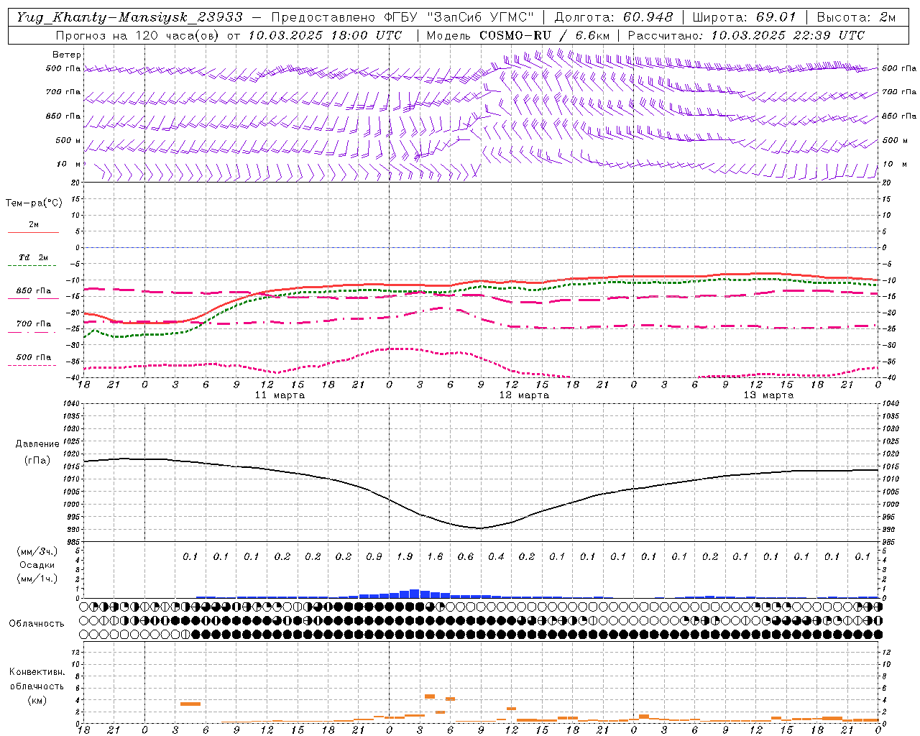Select the (мм/1ч.) unit label

(x=37, y=579)
